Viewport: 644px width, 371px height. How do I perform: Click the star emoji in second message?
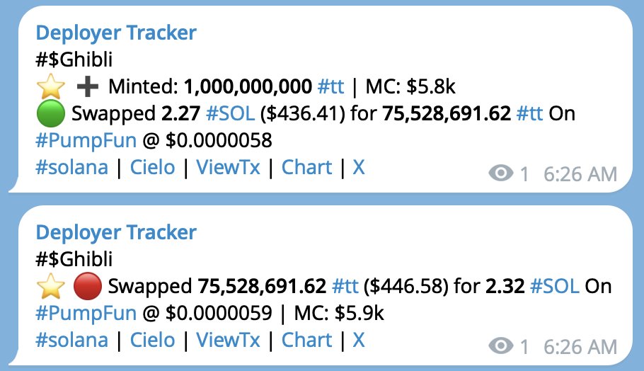(50, 286)
